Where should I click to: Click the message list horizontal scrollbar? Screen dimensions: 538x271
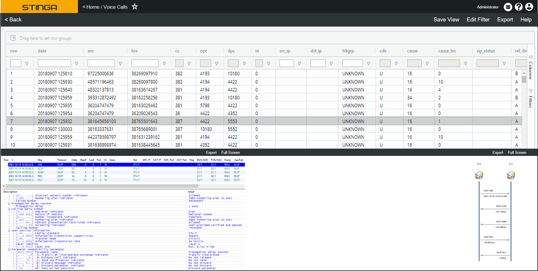(x=102, y=186)
